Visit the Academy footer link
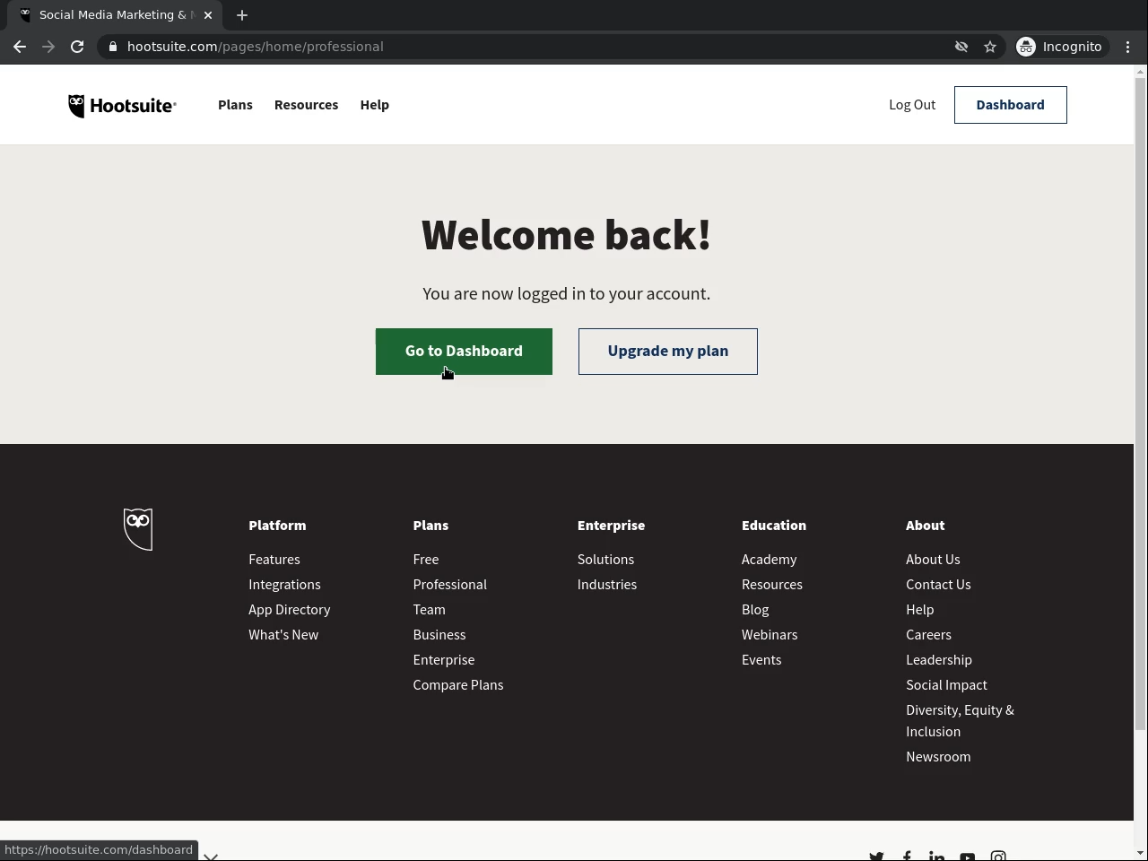The height and width of the screenshot is (861, 1148). [770, 559]
